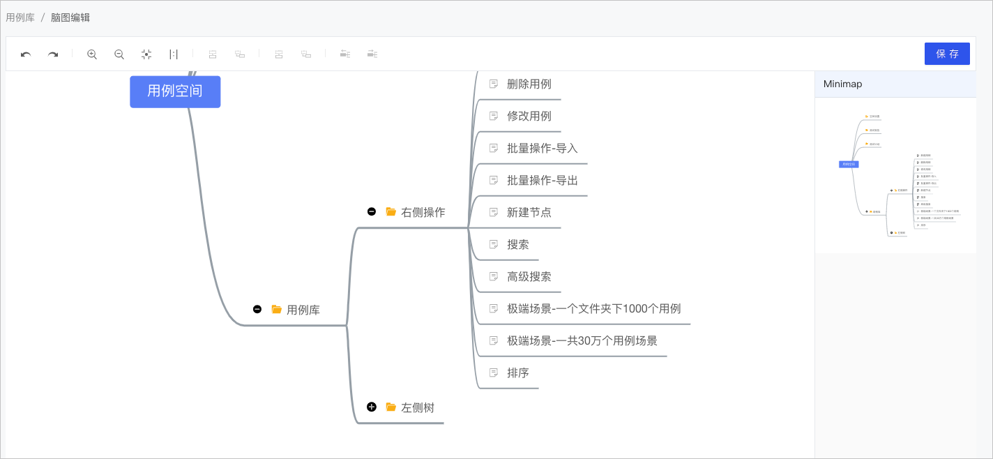Viewport: 993px width, 459px height.
Task: Click the note icon beside 批量操作-导出
Action: (x=494, y=180)
